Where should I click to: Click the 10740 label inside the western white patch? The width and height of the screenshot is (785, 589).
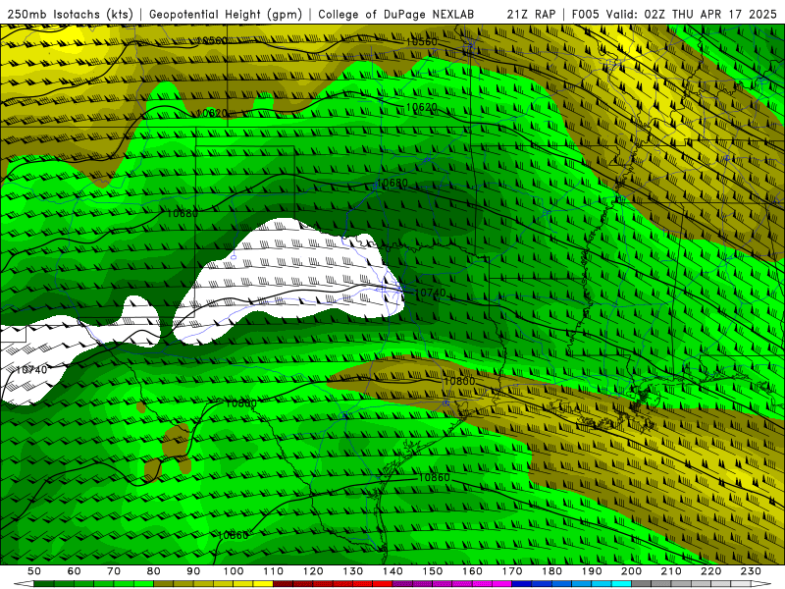[x=31, y=370]
